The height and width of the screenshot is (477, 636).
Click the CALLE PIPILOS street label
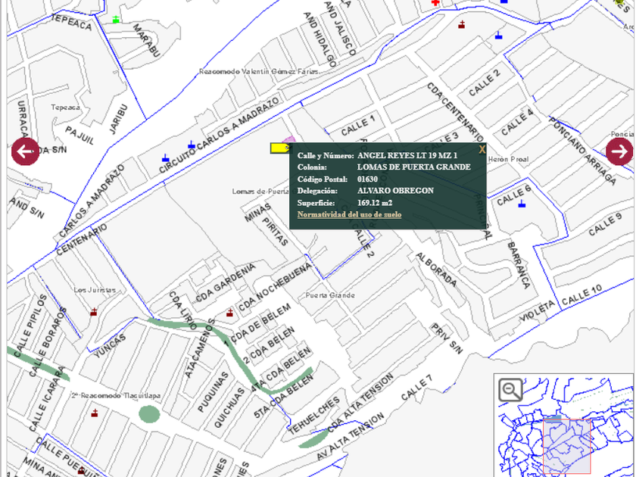(x=30, y=326)
